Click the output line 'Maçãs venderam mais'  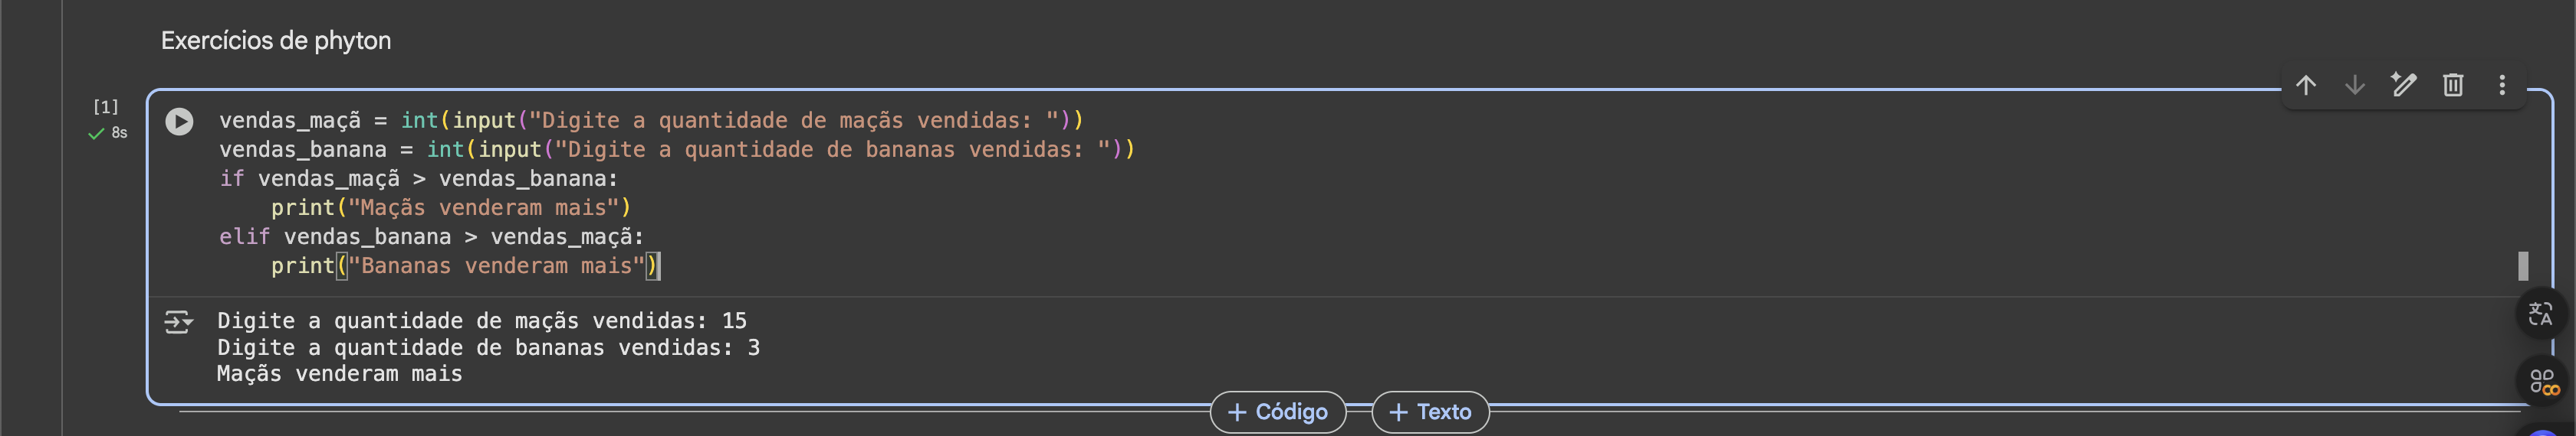tap(339, 374)
